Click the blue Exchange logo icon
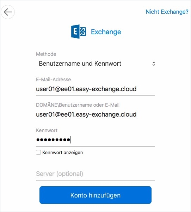The width and height of the screenshot is (191, 212). [x=79, y=31]
